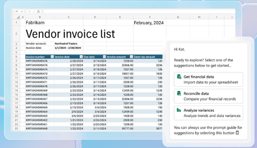The image size is (257, 148).
Task: Click the Fabrikam cell
Action: [35, 23]
